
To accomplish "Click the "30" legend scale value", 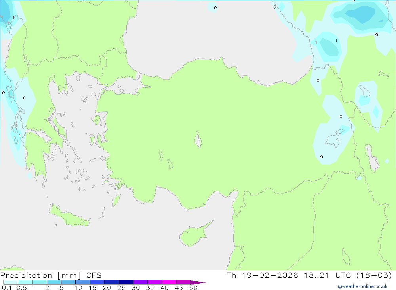I will [x=136, y=288].
